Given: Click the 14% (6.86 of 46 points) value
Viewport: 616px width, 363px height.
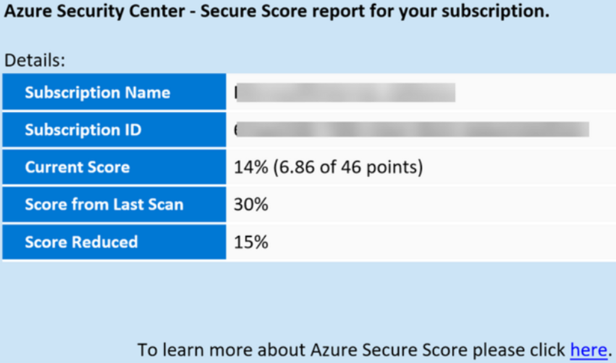Looking at the screenshot, I should tap(328, 167).
